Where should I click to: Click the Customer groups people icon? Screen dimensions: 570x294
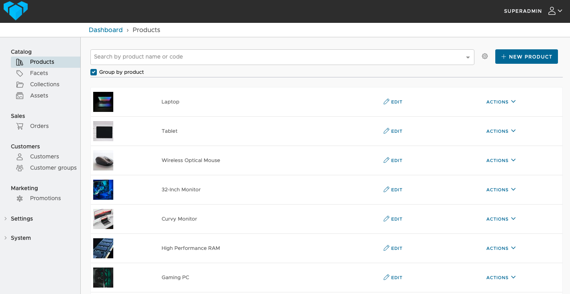(20, 168)
